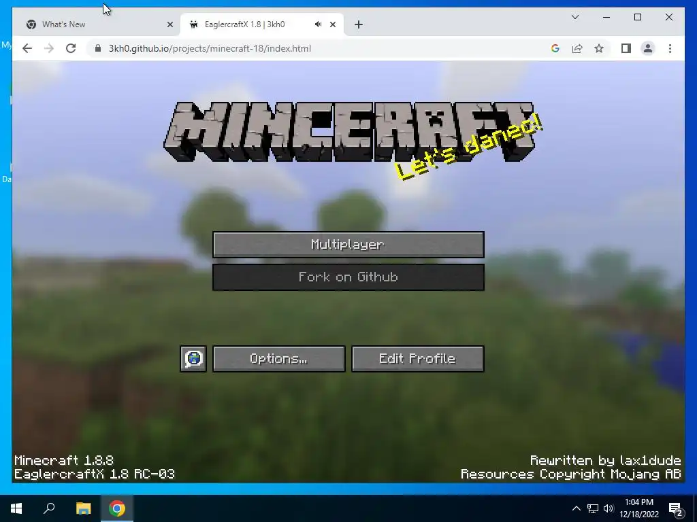Open File Explorer from the taskbar
The height and width of the screenshot is (522, 697).
[x=83, y=508]
